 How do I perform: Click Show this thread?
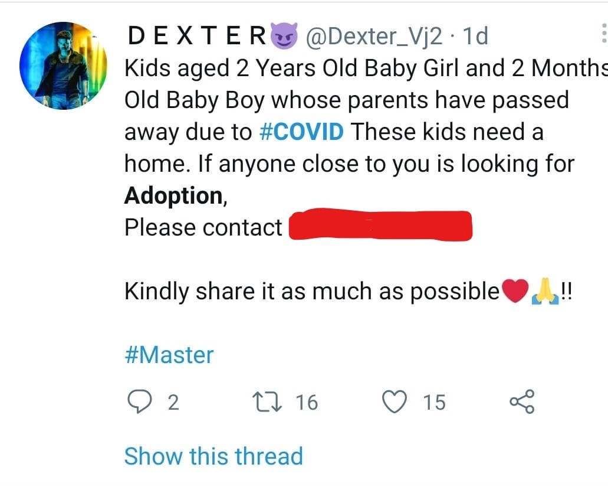[x=213, y=456]
